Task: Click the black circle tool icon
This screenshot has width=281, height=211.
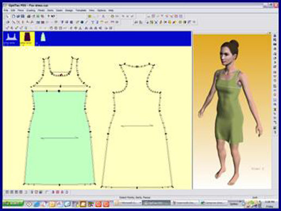Action: pyautogui.click(x=82, y=22)
